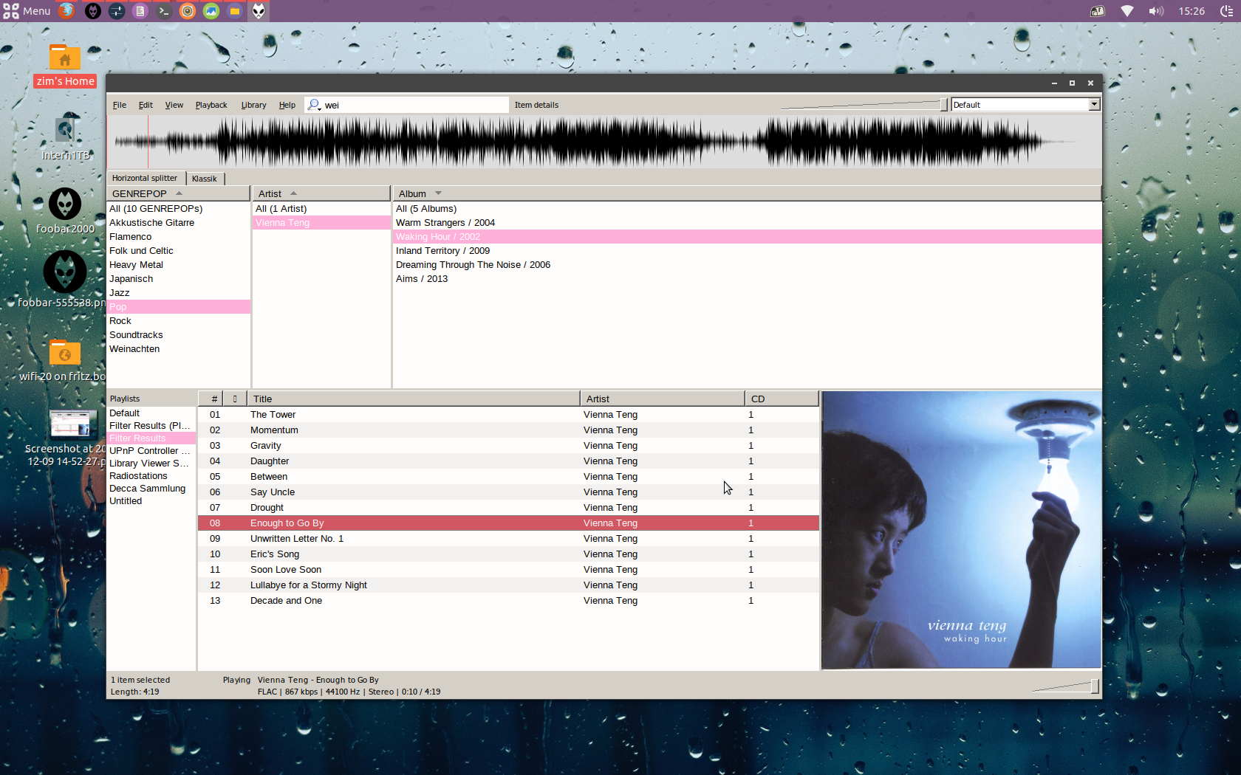Click the mixer sliders icon in the top panel

coord(117,11)
